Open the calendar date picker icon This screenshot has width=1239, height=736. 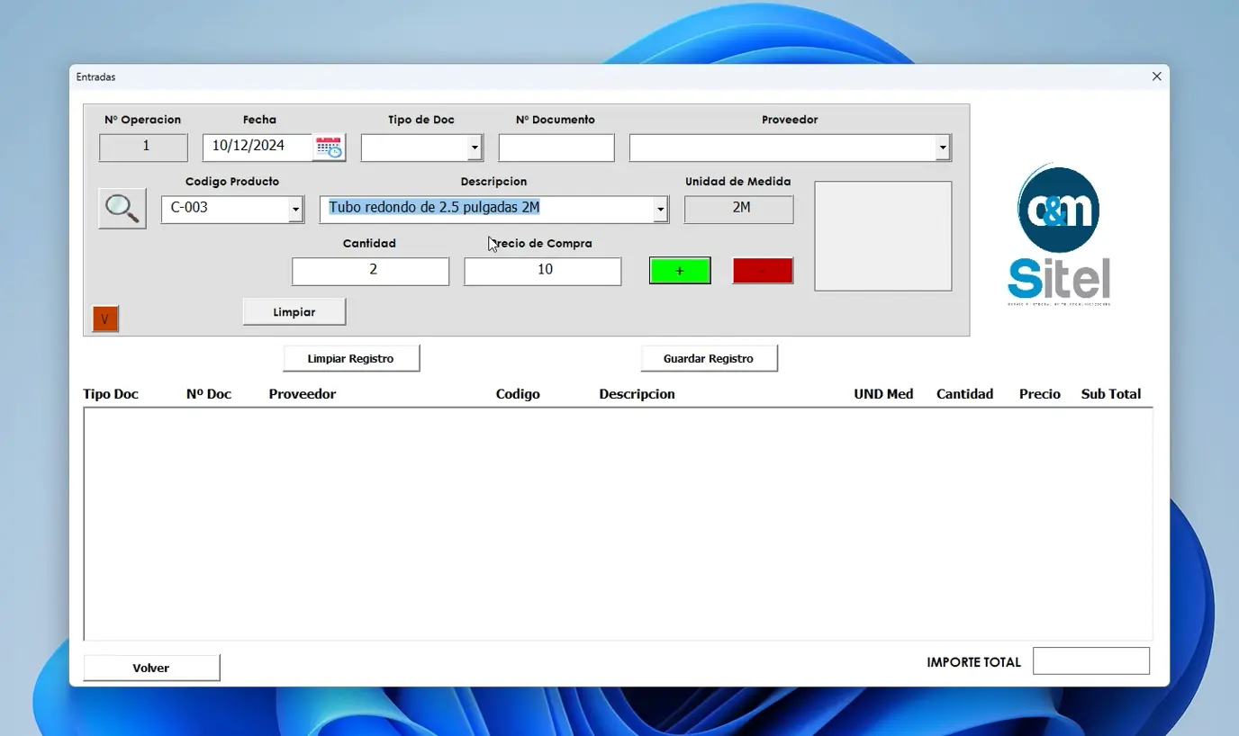click(x=329, y=148)
